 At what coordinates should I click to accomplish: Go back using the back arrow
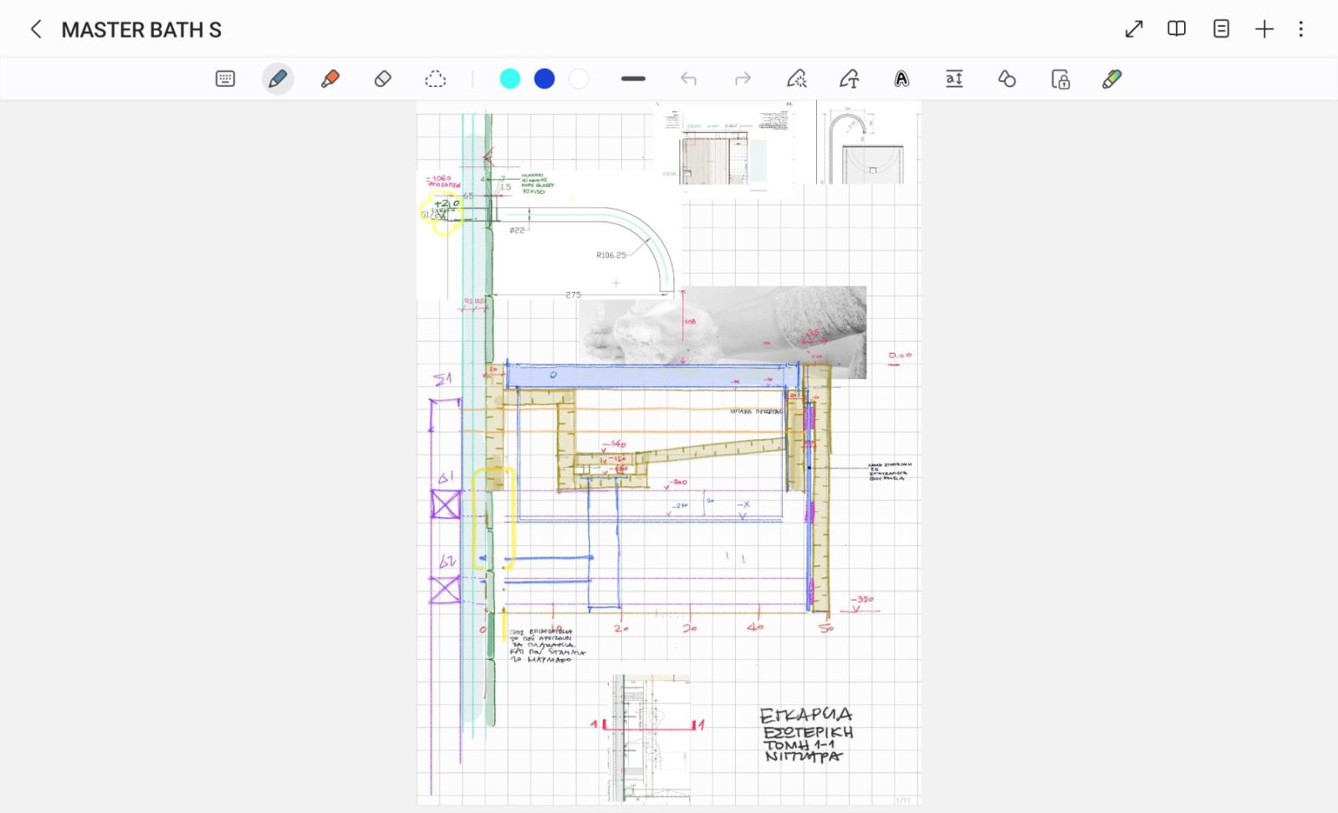36,29
